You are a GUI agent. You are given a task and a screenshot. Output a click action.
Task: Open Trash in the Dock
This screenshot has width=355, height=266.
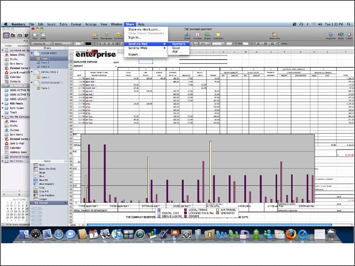point(332,234)
